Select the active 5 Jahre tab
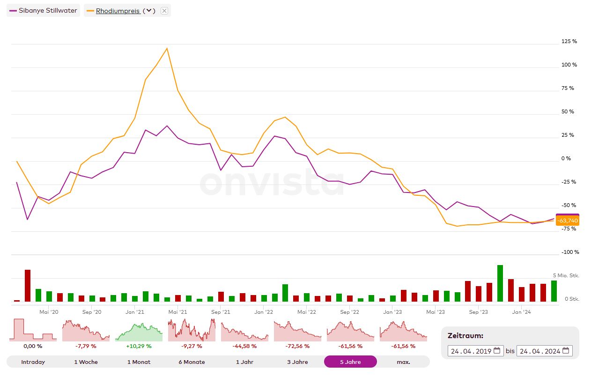 (x=350, y=362)
